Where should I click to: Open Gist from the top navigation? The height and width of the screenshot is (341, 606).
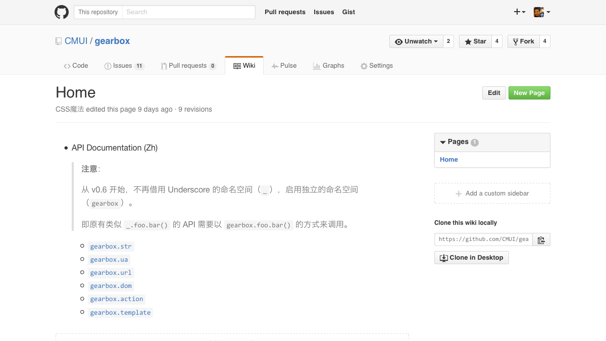pyautogui.click(x=348, y=12)
